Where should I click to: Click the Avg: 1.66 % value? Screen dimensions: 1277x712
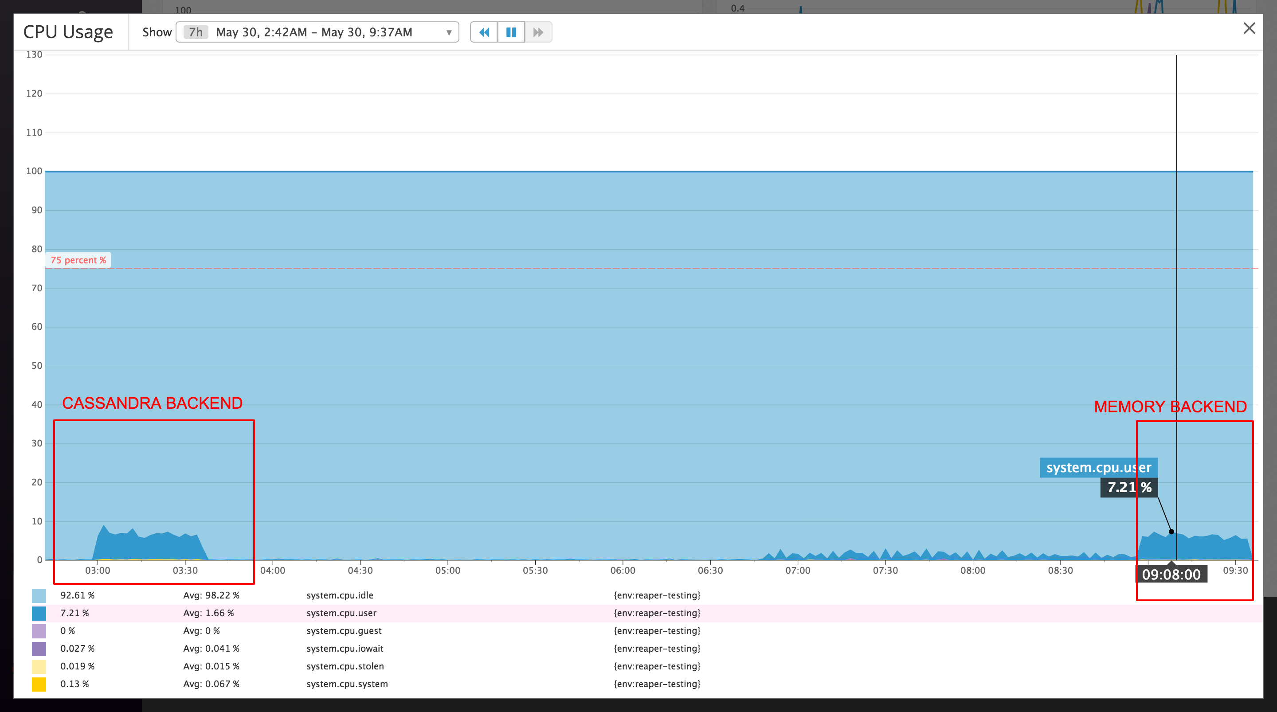click(x=209, y=613)
